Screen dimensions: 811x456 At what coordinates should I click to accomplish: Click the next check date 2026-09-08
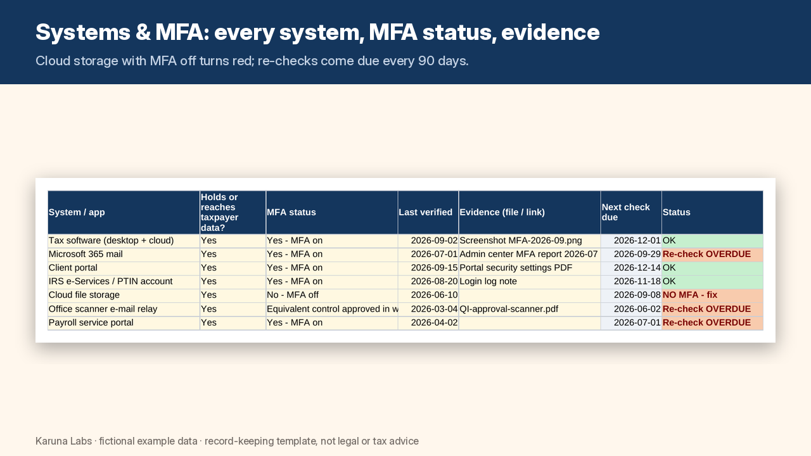click(631, 296)
